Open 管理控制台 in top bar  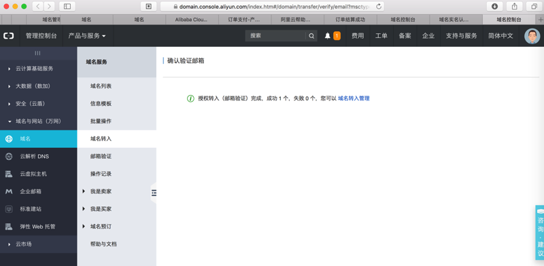click(x=41, y=36)
